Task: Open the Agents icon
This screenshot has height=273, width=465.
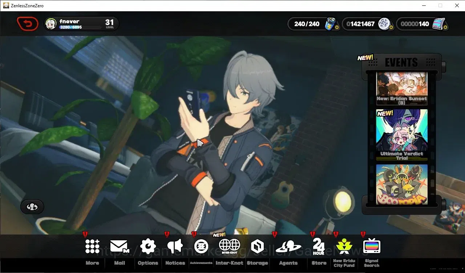Action: coord(288,247)
